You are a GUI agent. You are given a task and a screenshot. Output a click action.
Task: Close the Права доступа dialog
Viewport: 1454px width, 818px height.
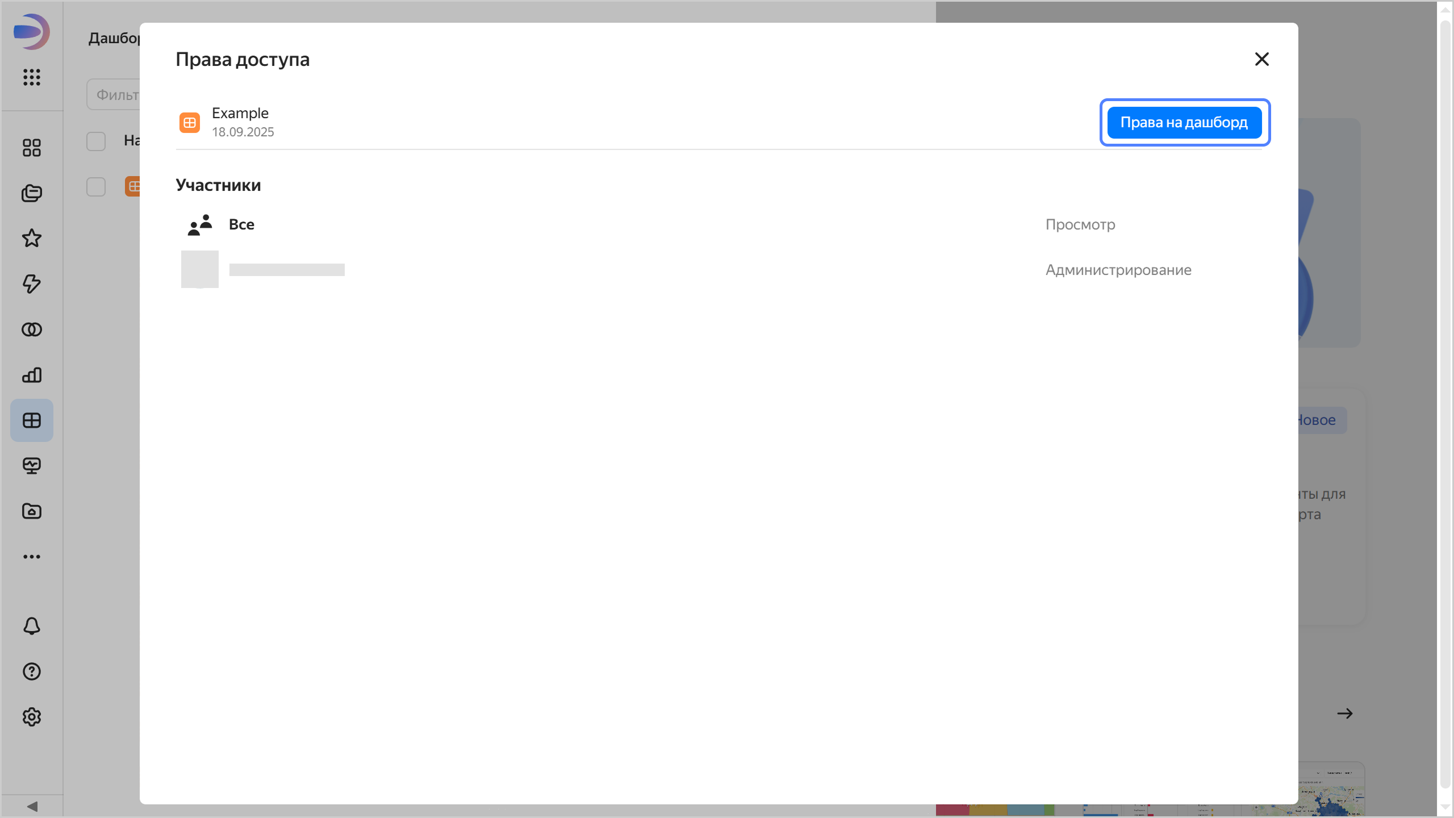pos(1261,59)
